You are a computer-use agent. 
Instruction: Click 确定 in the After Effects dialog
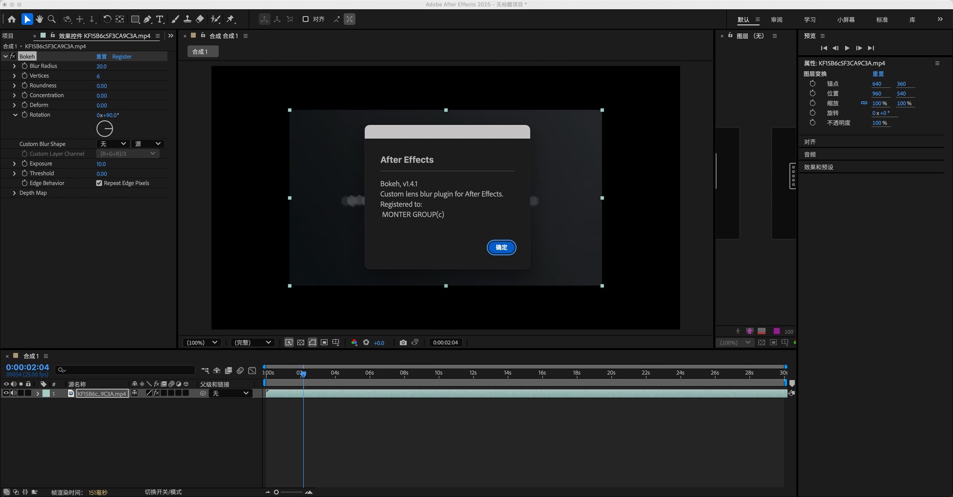(501, 247)
